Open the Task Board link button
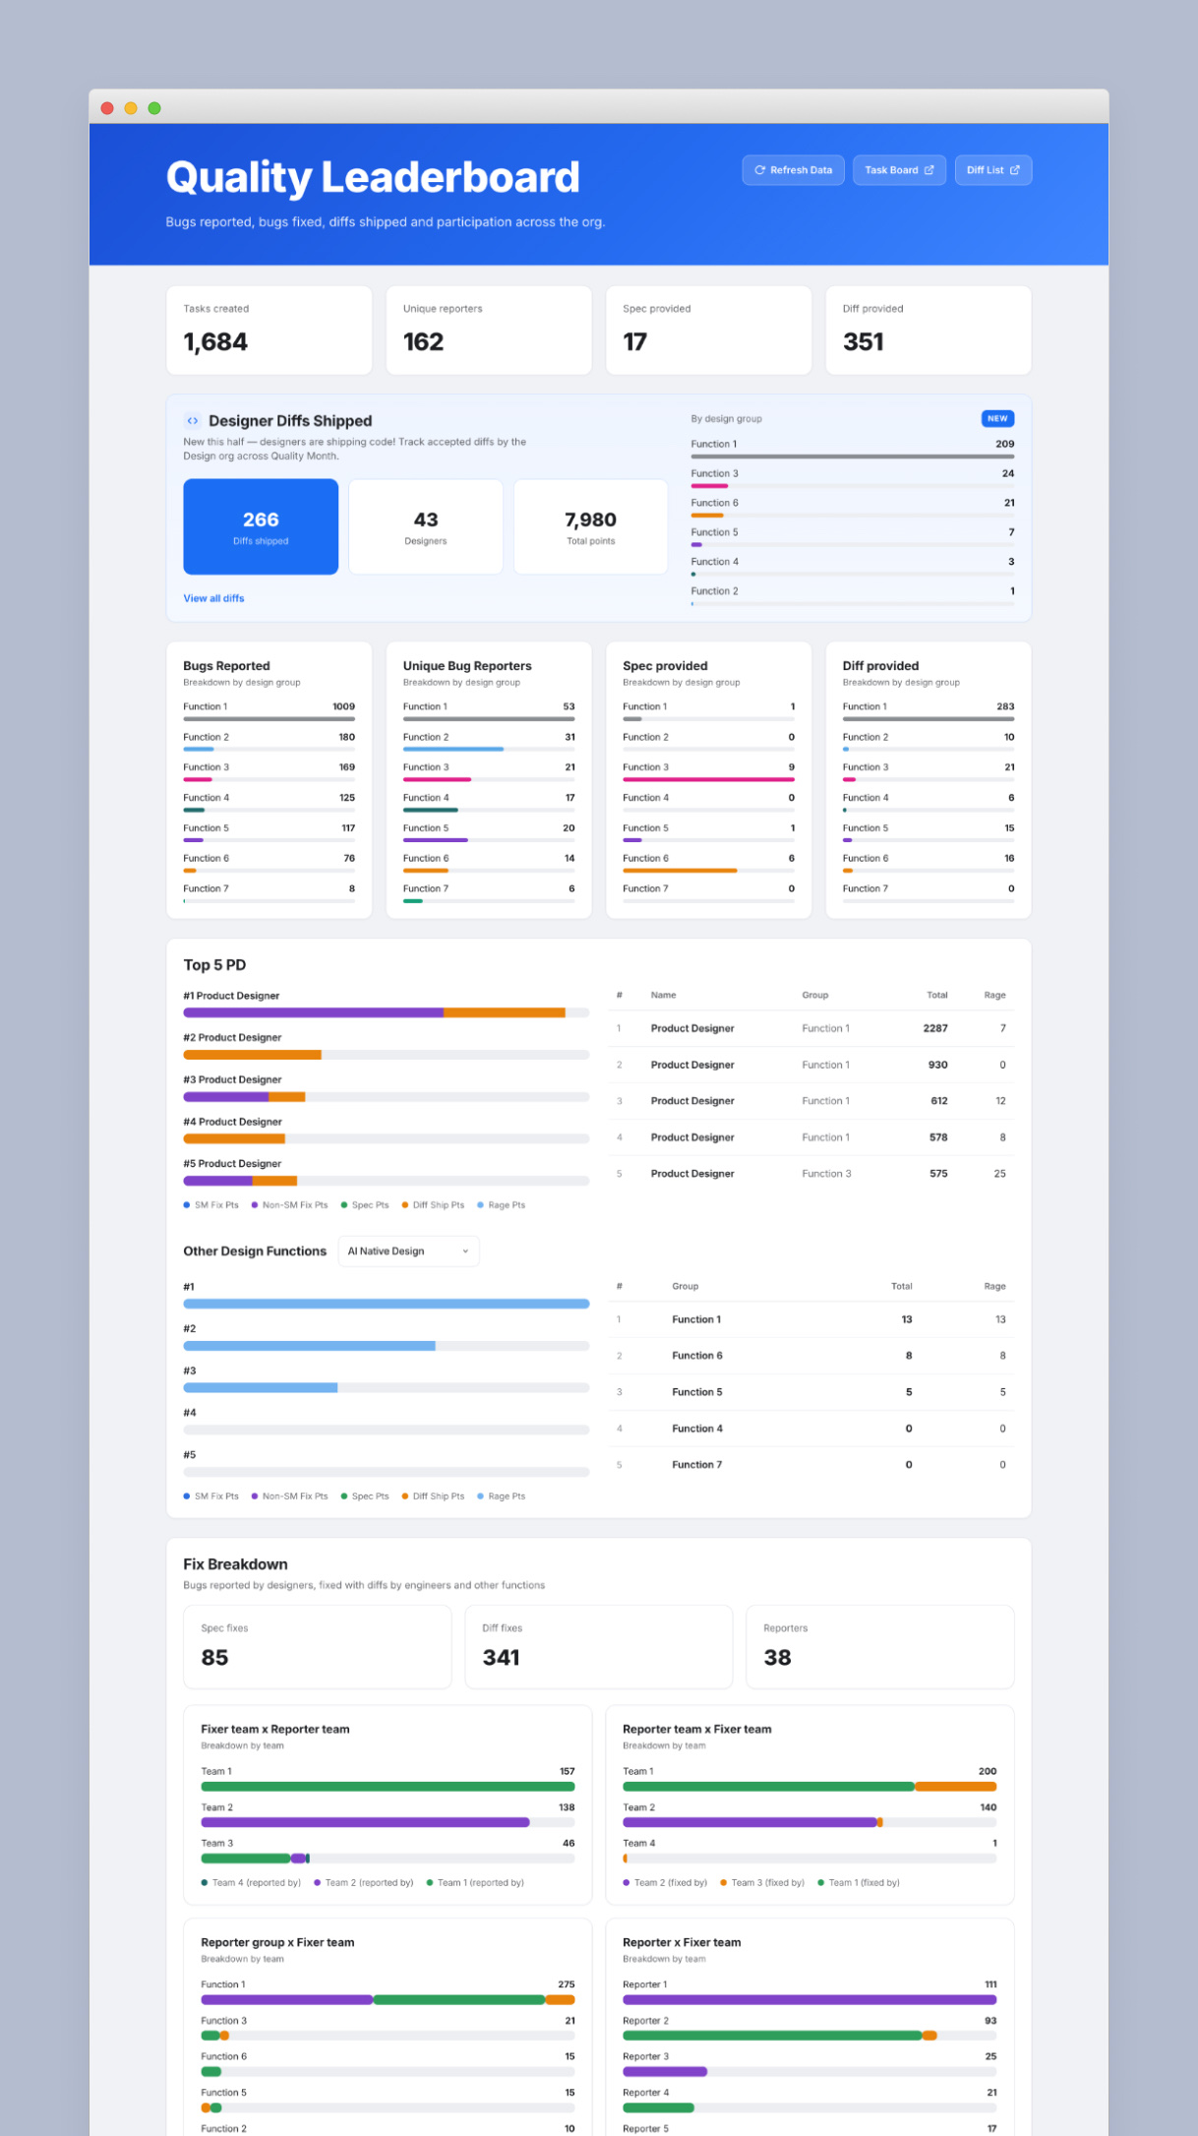Image resolution: width=1198 pixels, height=2136 pixels. click(899, 170)
